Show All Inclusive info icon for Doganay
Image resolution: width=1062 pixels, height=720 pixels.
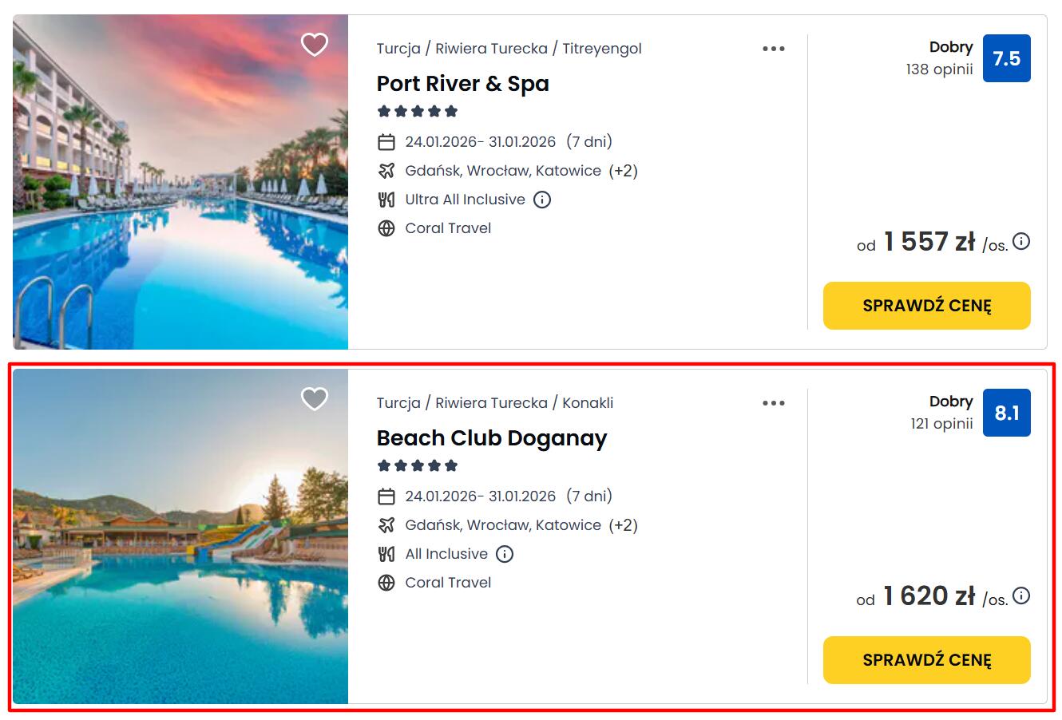point(505,554)
